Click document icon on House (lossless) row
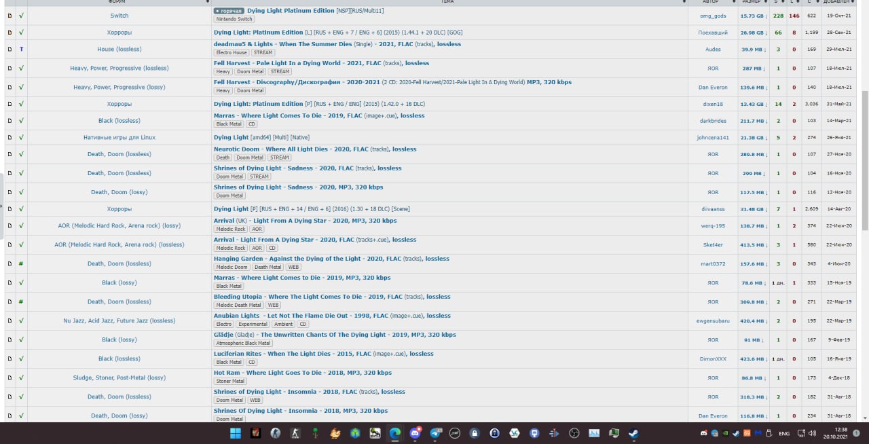Screen dimensions: 869x444 coord(10,49)
